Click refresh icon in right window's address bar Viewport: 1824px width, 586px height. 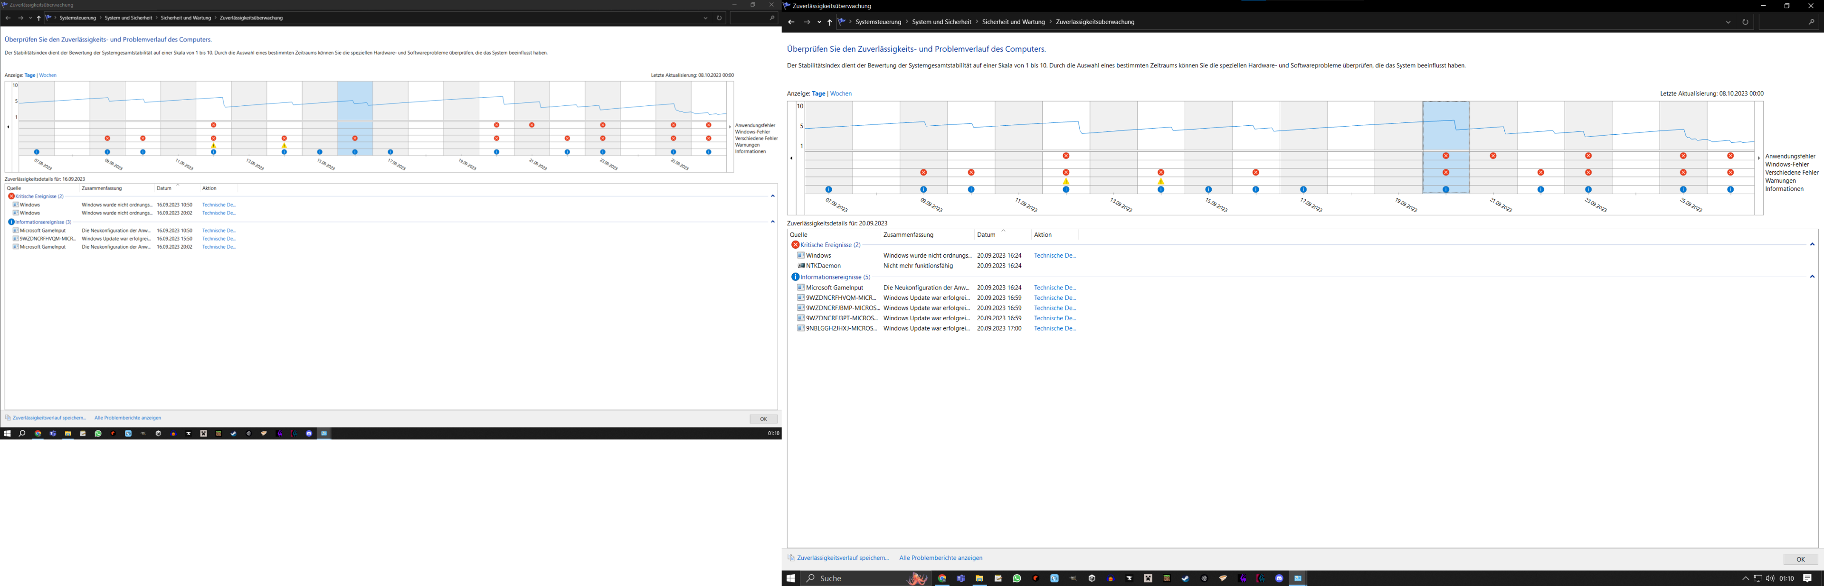click(1745, 22)
